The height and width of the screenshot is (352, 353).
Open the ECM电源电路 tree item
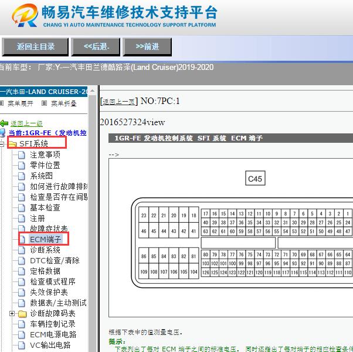click(x=53, y=334)
